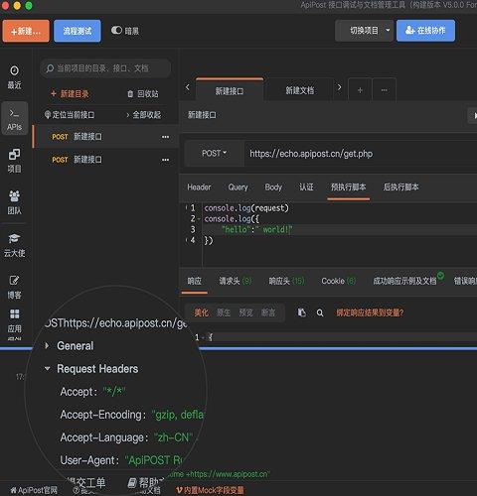
Task: Open the tab overflow menu (···)
Action: [x=385, y=90]
